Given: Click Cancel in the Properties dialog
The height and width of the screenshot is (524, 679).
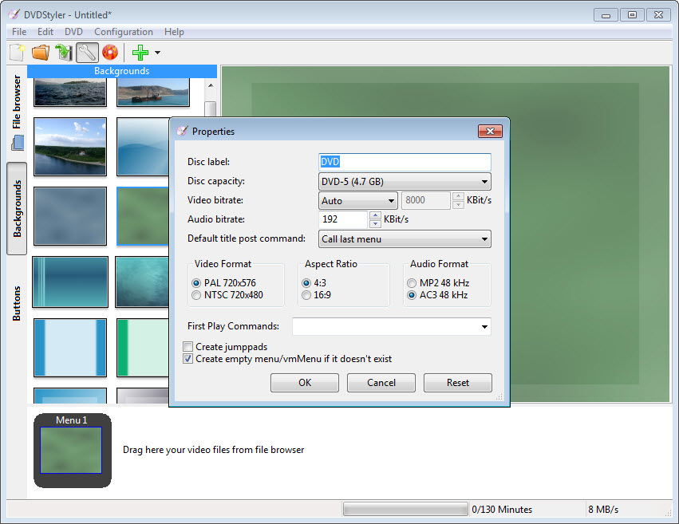Looking at the screenshot, I should click(x=381, y=383).
